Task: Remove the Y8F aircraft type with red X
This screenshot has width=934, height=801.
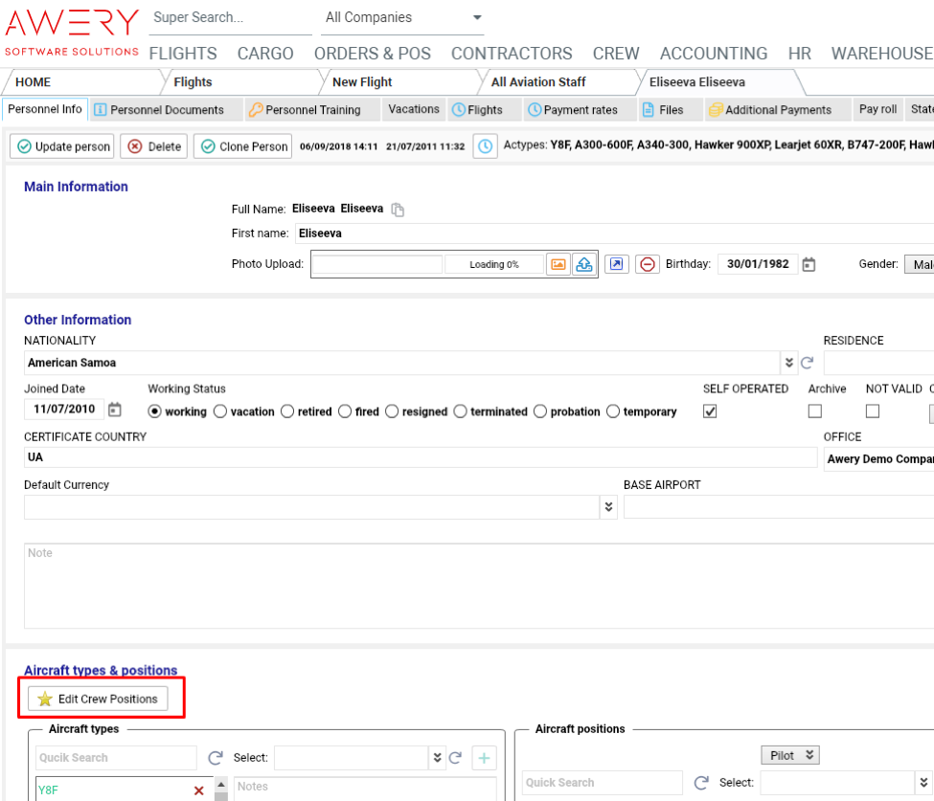Action: click(x=198, y=790)
